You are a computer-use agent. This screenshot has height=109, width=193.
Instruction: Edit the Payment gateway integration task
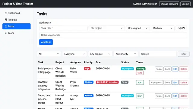tap(175, 82)
